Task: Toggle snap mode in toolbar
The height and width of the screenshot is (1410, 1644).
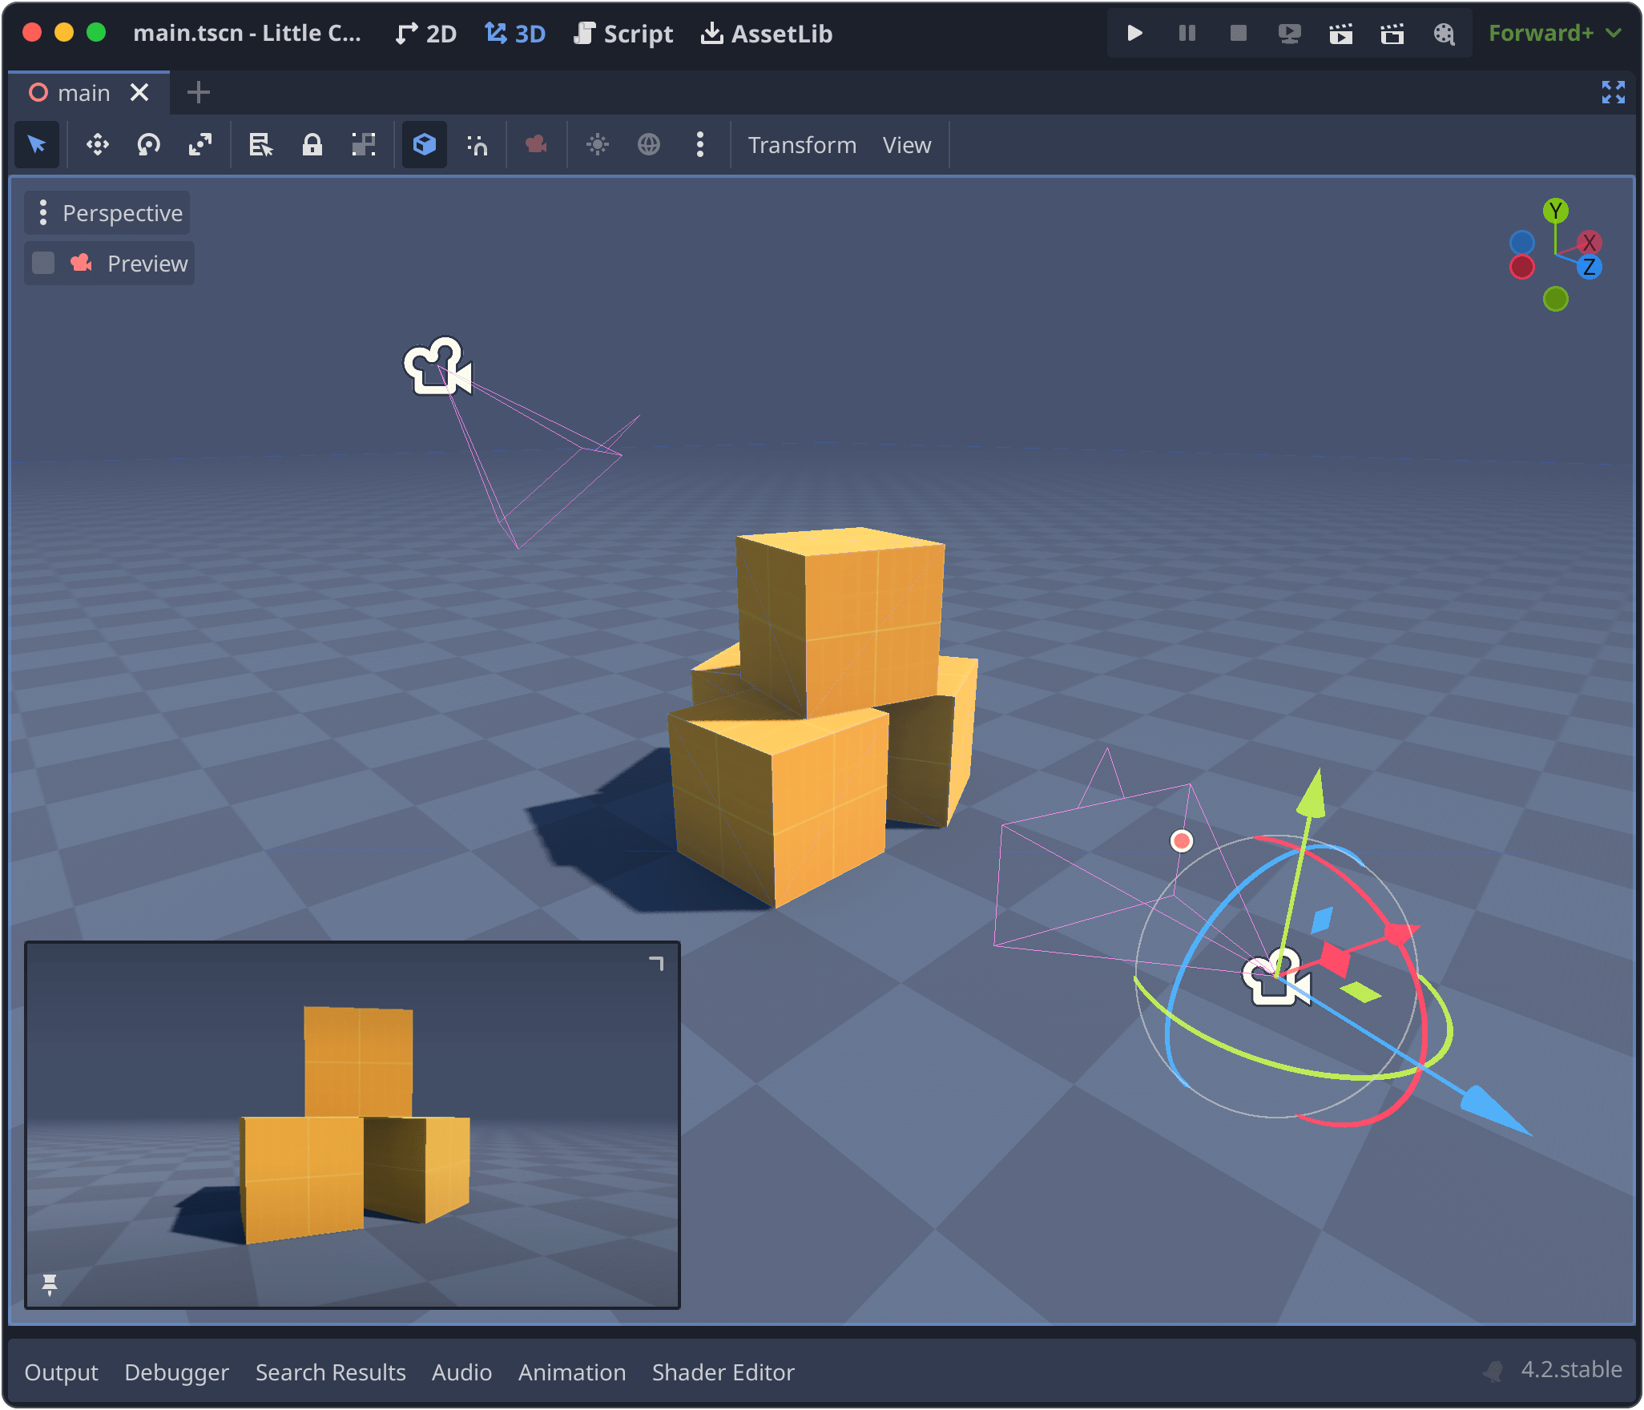Action: (x=477, y=145)
